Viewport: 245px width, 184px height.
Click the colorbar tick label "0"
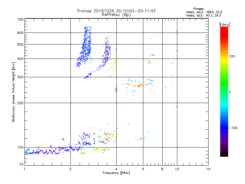(230, 92)
